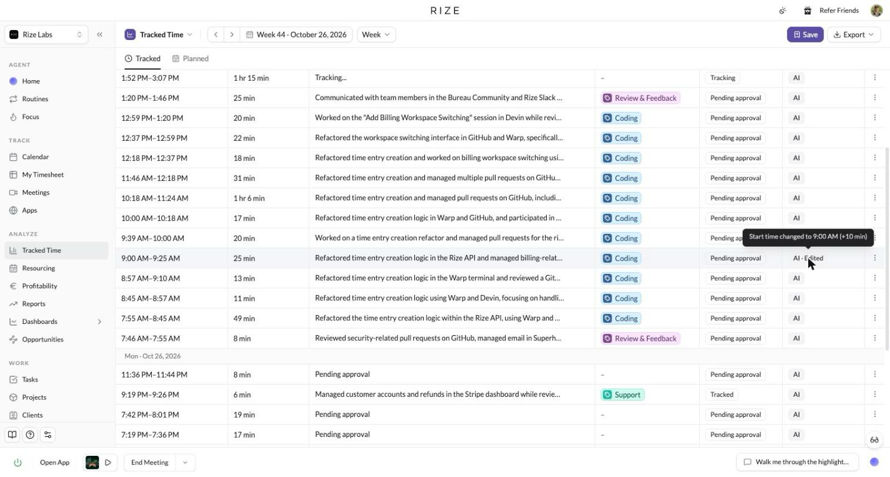Open Apps in the sidebar

coord(56,210)
